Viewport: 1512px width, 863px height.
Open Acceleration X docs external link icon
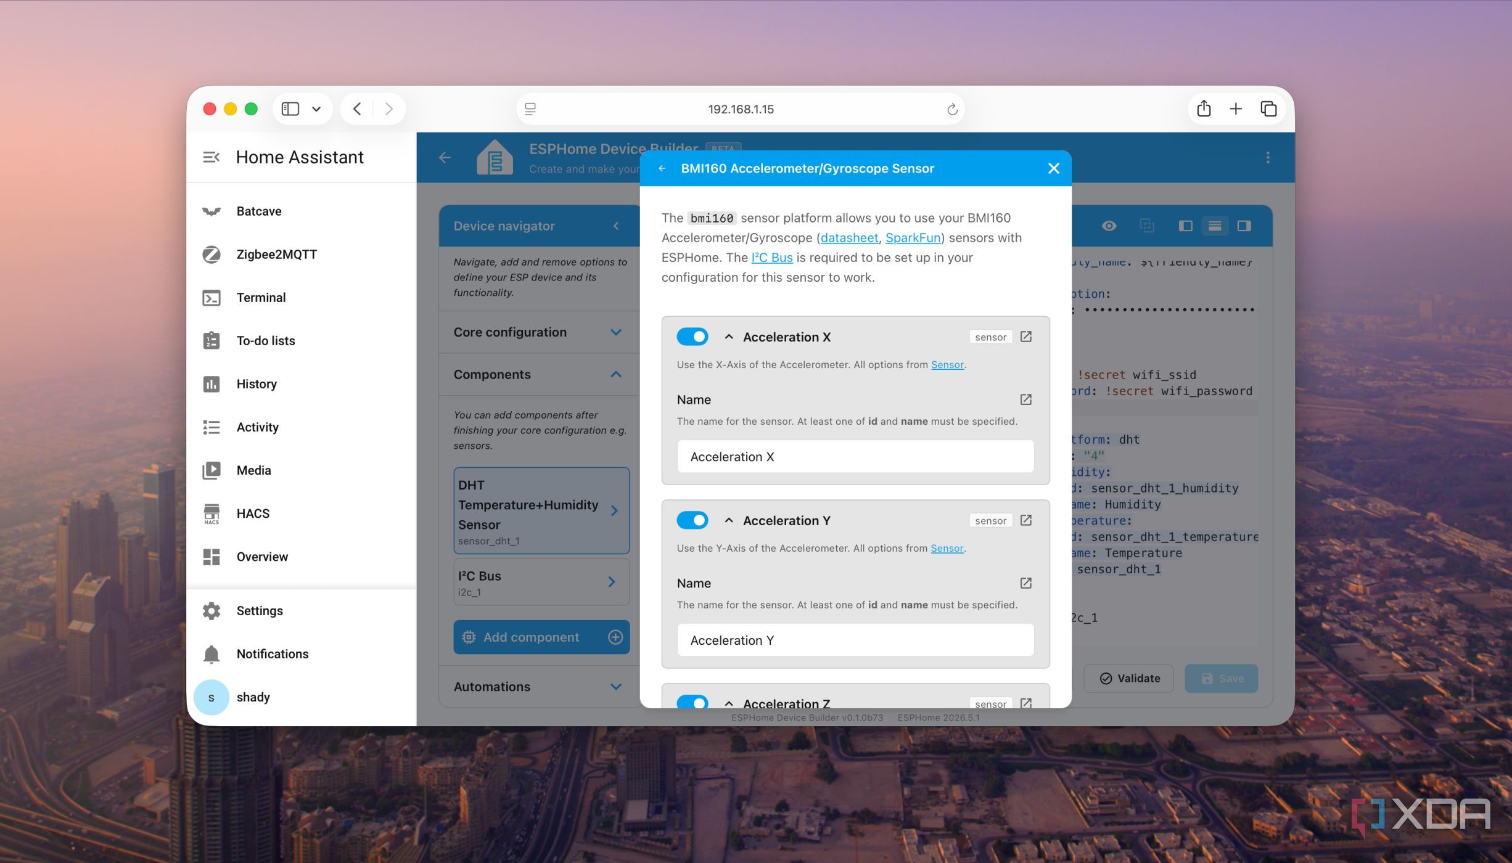coord(1025,337)
